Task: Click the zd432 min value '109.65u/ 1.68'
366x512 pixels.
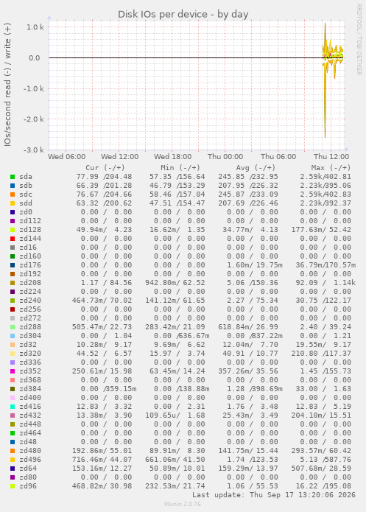Action: tap(175, 415)
